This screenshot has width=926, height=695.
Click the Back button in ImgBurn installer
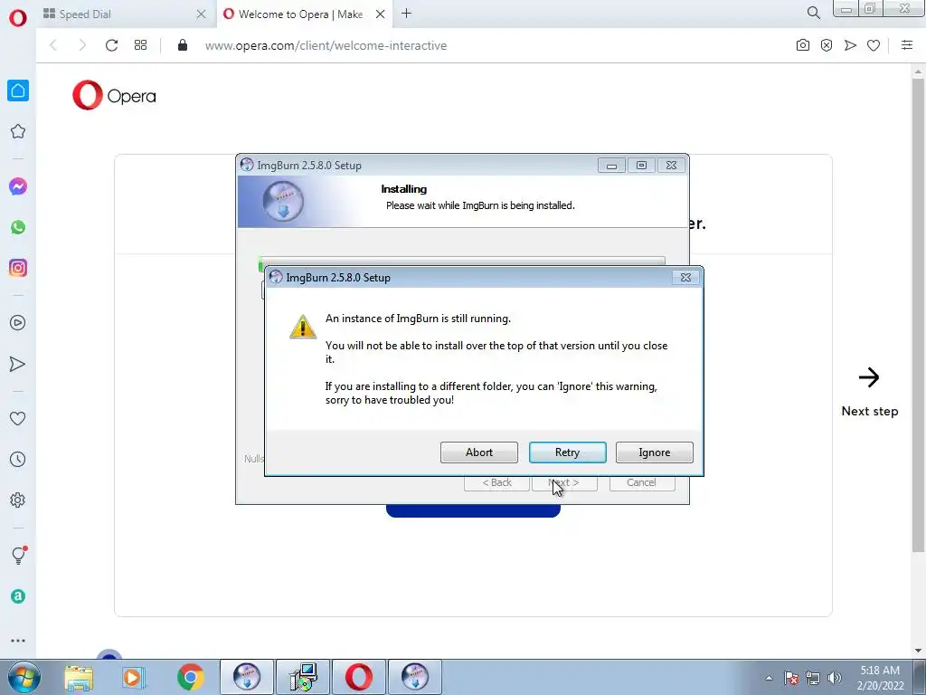coord(496,483)
